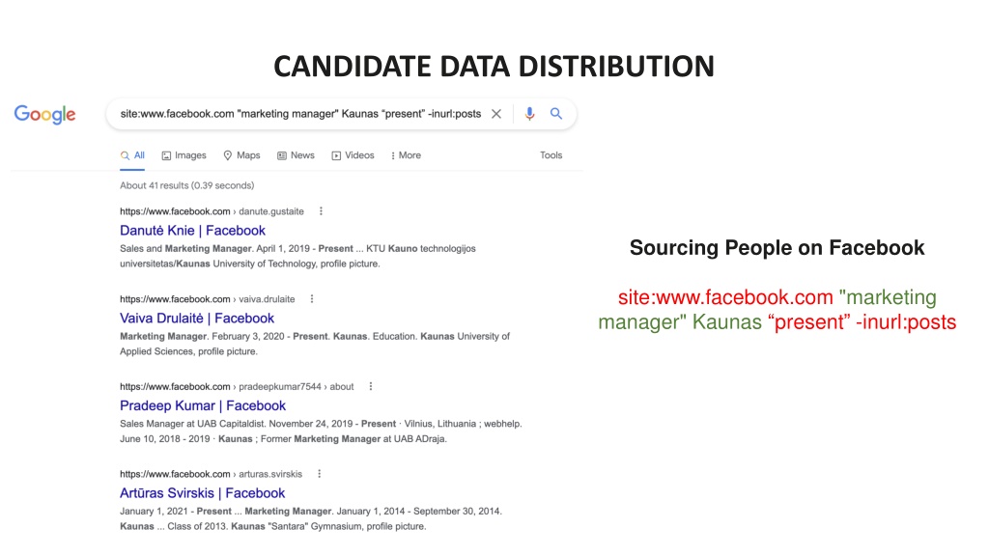This screenshot has height=556, width=989.
Task: Open Danutė Knie Facebook result
Action: pos(192,231)
